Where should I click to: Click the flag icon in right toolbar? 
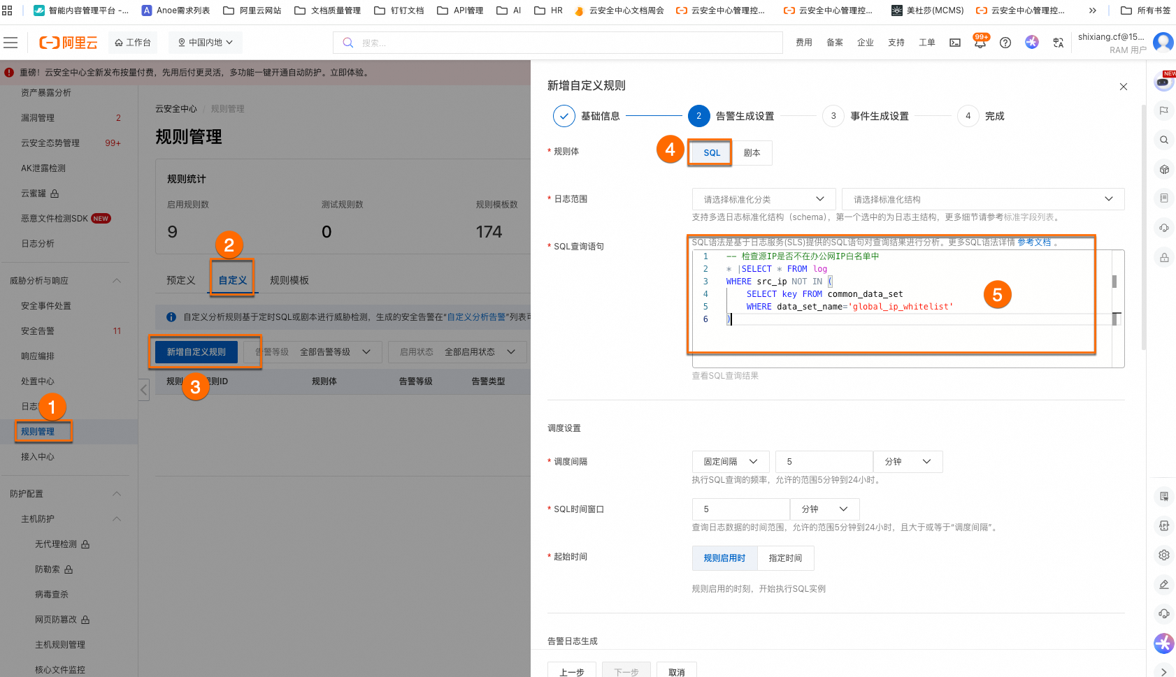1164,110
